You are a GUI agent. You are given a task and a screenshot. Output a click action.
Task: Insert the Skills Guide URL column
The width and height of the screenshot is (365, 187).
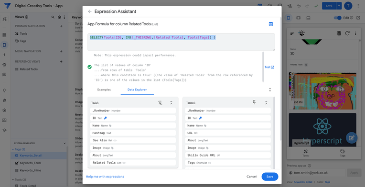point(228,155)
